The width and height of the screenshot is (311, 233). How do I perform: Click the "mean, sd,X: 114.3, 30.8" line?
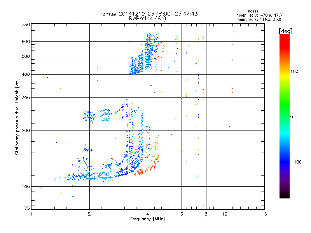[259, 19]
